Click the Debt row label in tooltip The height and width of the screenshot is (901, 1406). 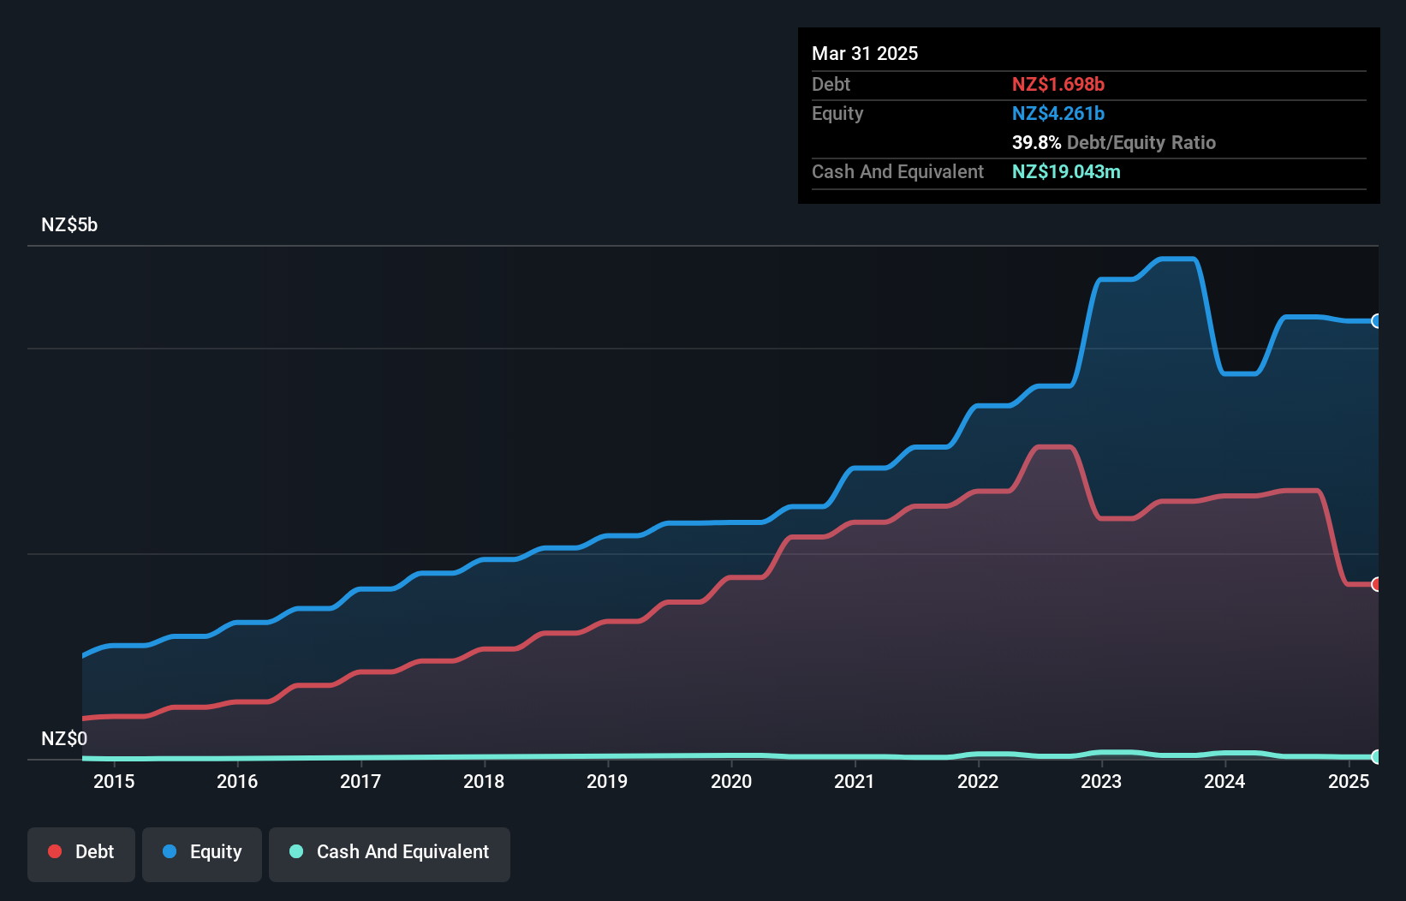(831, 84)
